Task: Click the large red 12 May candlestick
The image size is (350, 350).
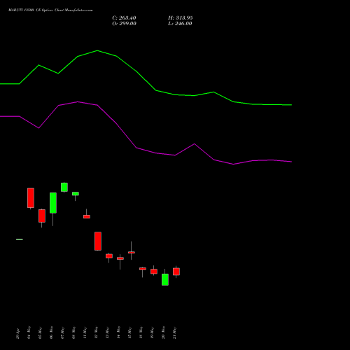Action: (x=98, y=241)
